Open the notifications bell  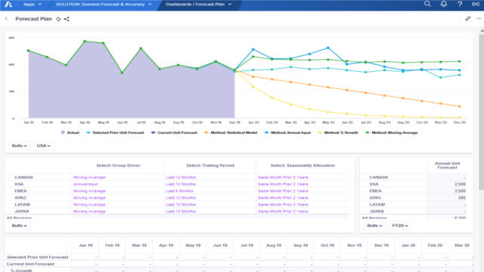click(444, 4)
